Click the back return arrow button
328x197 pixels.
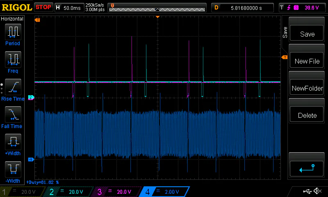[x=307, y=168]
